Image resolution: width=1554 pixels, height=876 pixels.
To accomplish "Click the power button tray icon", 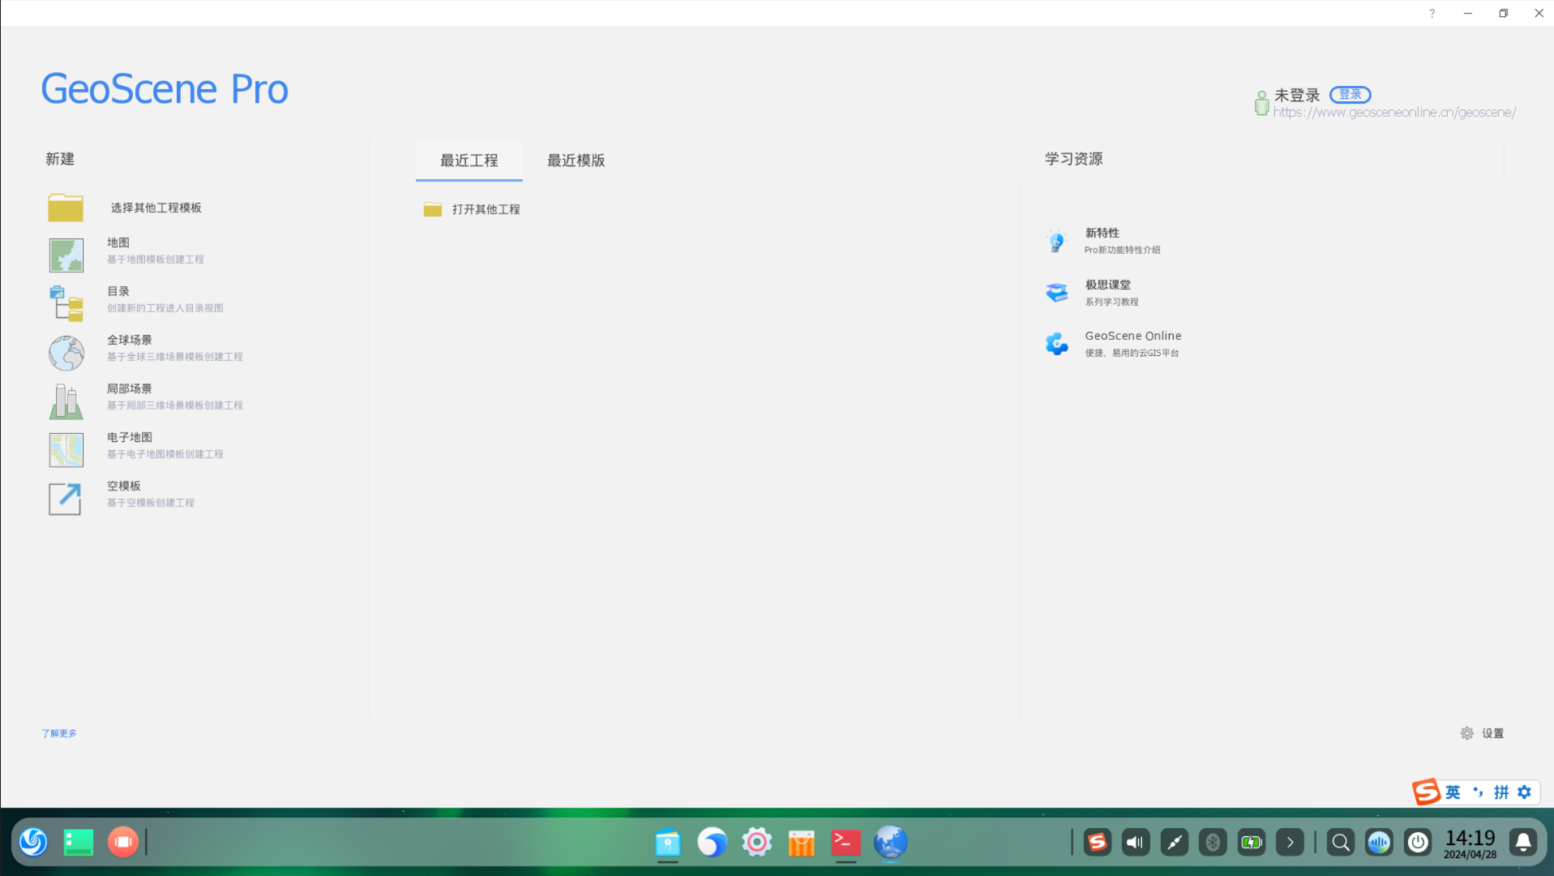I will point(1418,843).
